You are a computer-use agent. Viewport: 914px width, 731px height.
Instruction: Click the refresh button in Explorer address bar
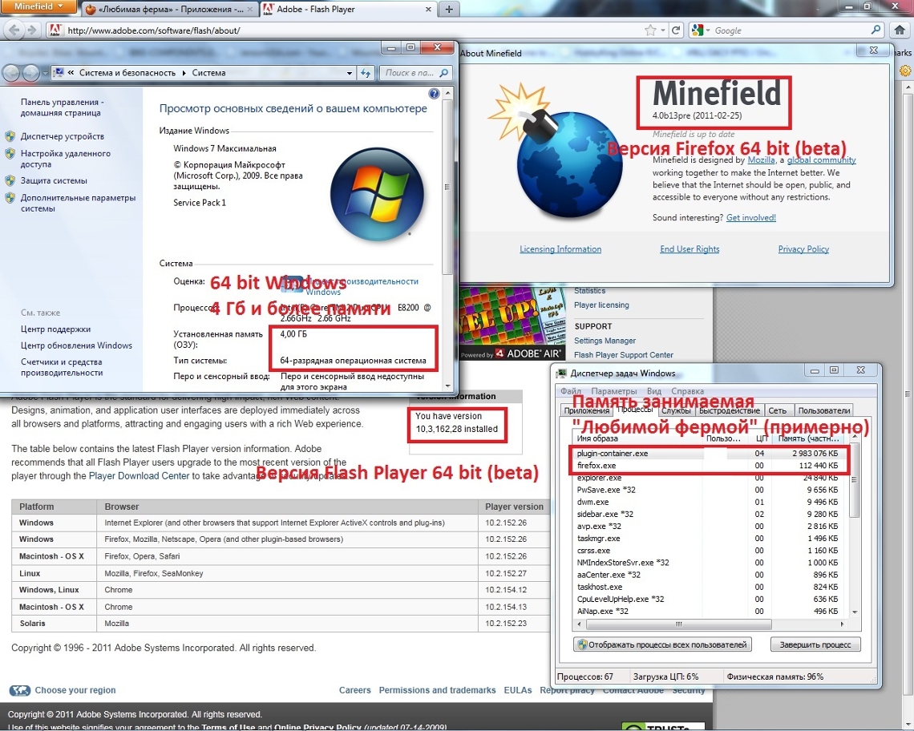[x=366, y=73]
